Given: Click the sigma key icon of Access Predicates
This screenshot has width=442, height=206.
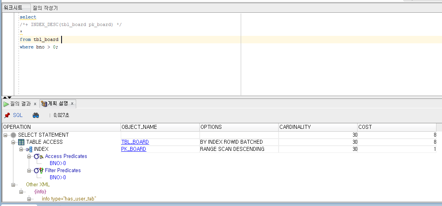Looking at the screenshot, I should [38, 156].
